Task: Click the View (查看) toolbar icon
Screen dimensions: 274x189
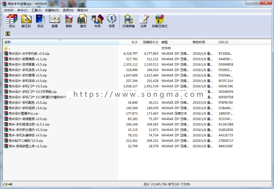Action: click(x=55, y=19)
